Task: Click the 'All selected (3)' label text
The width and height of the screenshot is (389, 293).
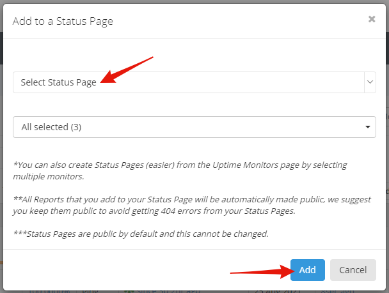Action: (x=51, y=127)
